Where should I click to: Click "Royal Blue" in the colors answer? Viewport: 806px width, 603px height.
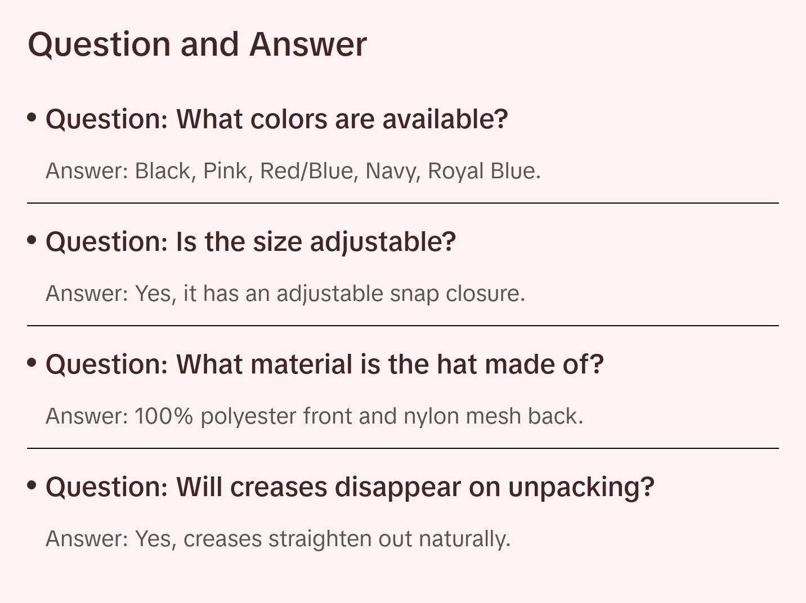coord(483,171)
